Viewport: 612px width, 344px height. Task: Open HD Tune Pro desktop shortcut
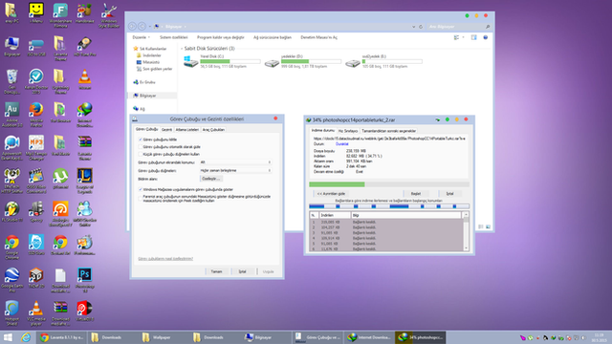point(85,47)
